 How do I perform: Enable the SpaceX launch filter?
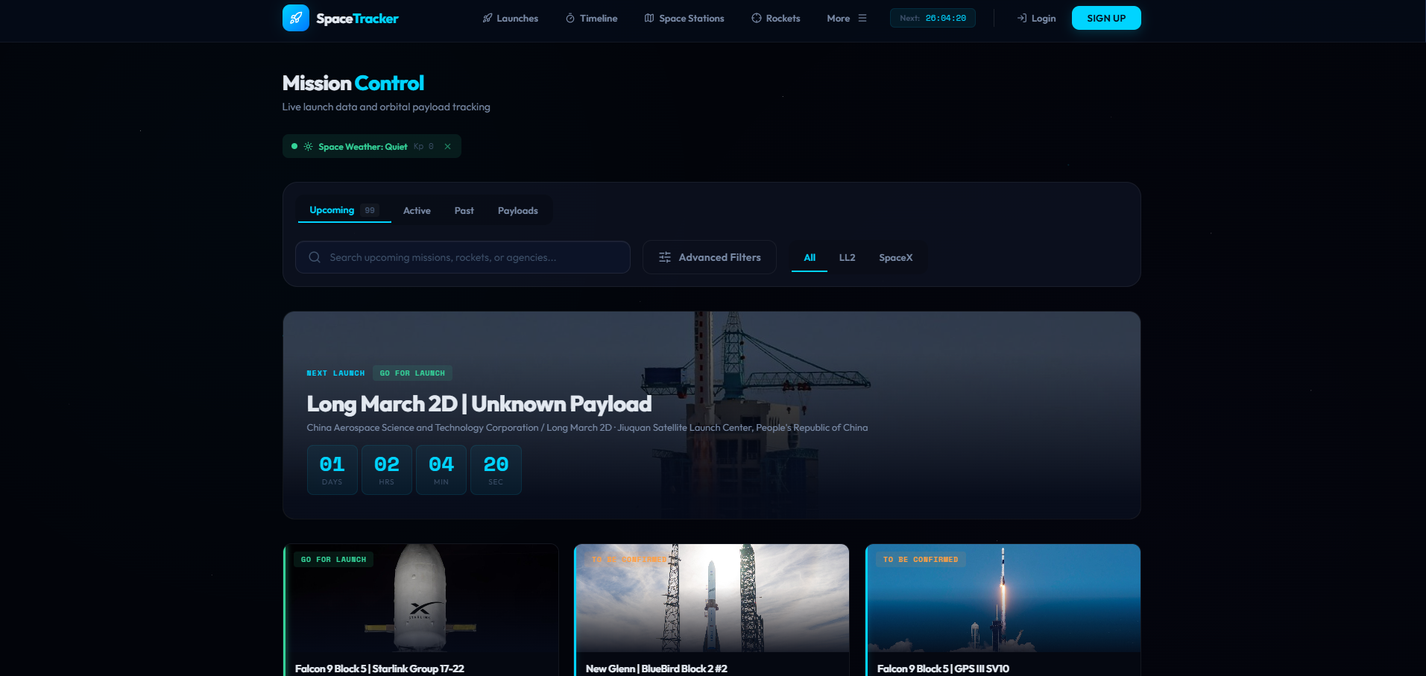[895, 257]
